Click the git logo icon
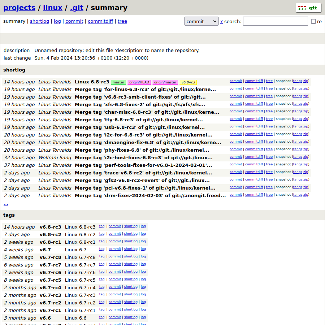Viewport: 325px width, 325px height. click(x=308, y=8)
